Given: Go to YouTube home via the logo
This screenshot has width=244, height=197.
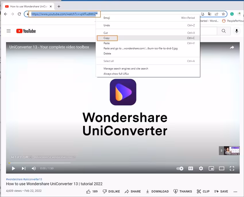Looking at the screenshot, I should click(26, 31).
